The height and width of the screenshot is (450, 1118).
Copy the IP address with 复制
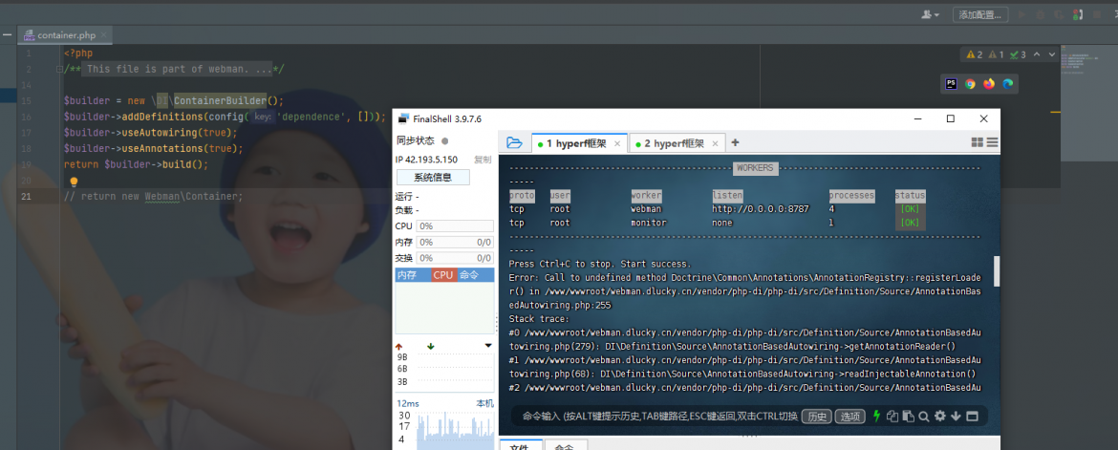(483, 160)
